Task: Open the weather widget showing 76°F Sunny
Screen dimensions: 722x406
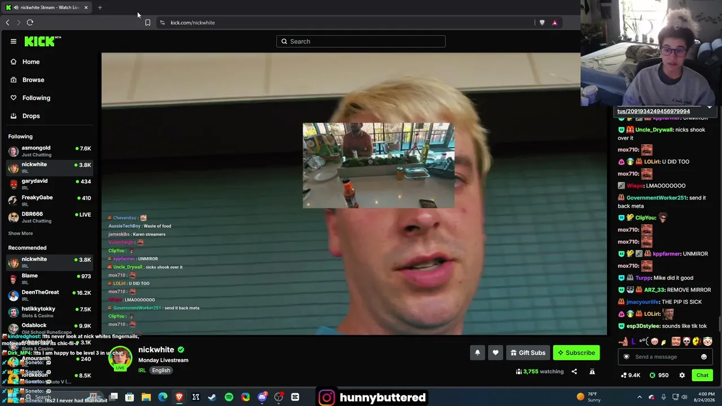Action: (x=588, y=397)
